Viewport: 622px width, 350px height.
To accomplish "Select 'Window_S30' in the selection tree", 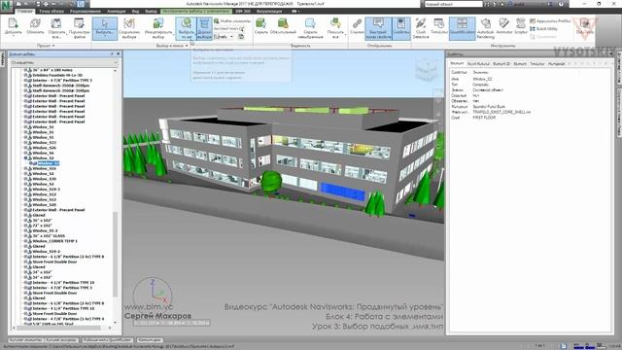I will (x=44, y=179).
